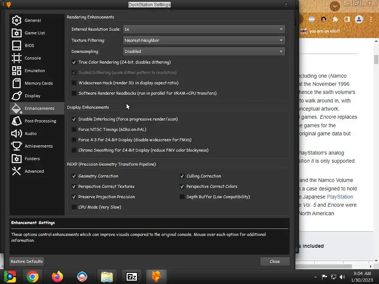Open File Explorer folder in taskbar
379x284 pixels.
pos(107,277)
